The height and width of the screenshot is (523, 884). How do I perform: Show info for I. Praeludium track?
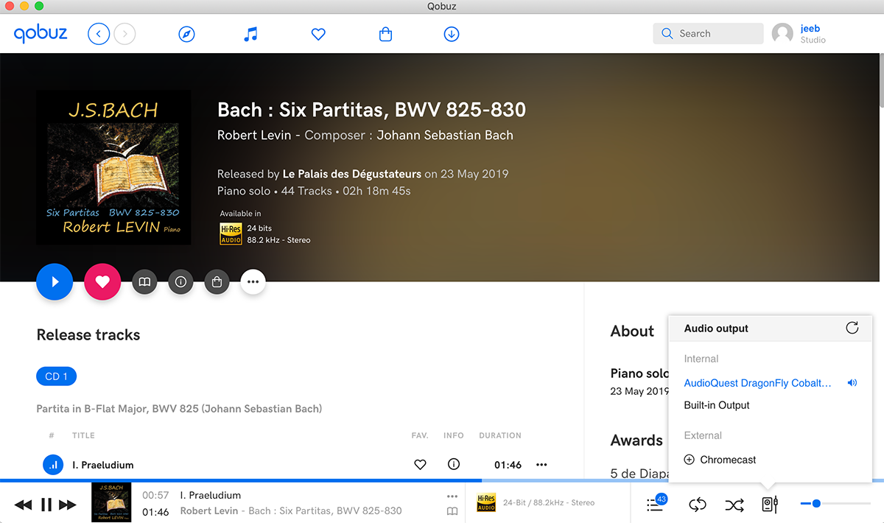click(x=454, y=464)
